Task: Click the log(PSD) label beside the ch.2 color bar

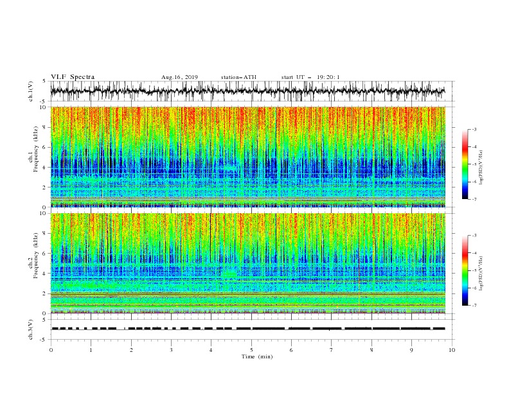Action: tap(482, 273)
